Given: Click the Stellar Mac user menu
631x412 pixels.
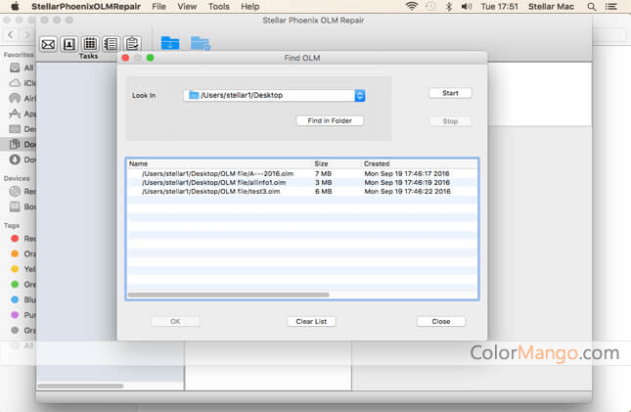Looking at the screenshot, I should [x=551, y=7].
